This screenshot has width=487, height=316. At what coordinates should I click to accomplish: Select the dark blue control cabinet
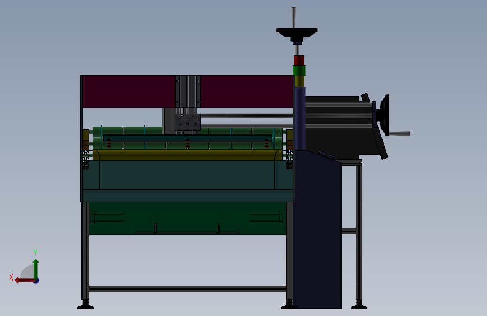pos(317,229)
